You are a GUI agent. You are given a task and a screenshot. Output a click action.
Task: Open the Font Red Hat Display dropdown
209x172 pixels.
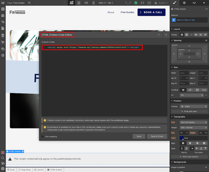click(x=194, y=122)
